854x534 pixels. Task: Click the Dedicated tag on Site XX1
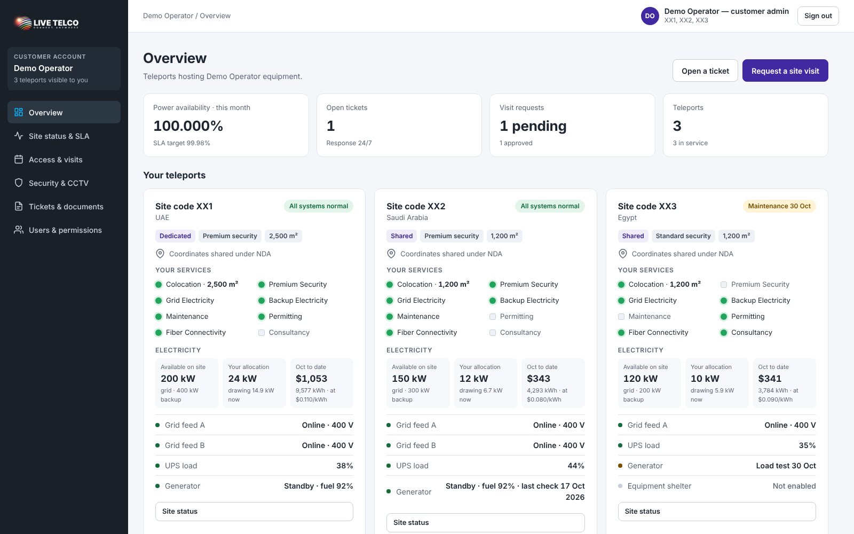click(175, 236)
